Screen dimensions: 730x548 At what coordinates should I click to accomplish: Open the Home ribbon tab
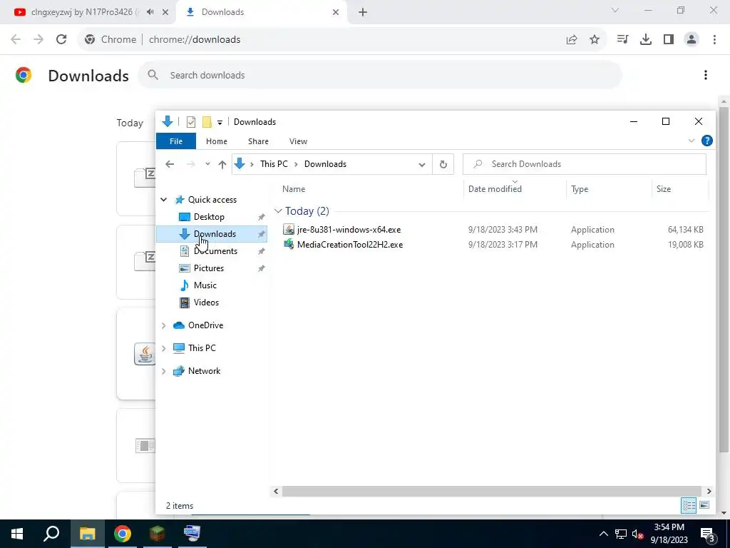[217, 141]
